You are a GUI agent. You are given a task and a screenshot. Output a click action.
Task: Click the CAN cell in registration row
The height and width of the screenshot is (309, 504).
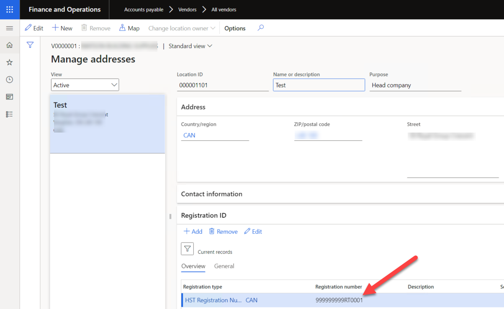tap(252, 300)
